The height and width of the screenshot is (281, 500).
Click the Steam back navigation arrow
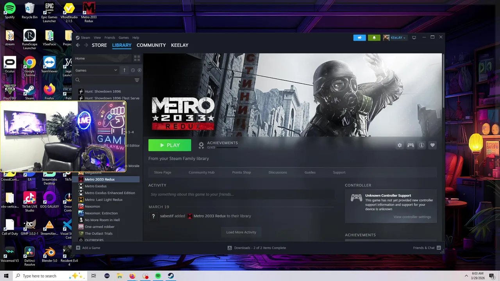[x=78, y=45]
